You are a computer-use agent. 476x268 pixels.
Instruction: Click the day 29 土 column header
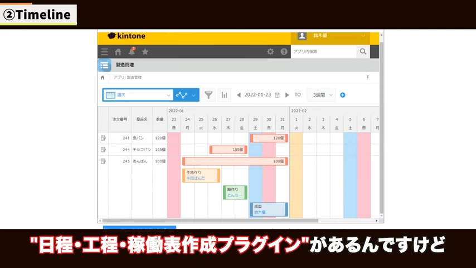pyautogui.click(x=255, y=123)
